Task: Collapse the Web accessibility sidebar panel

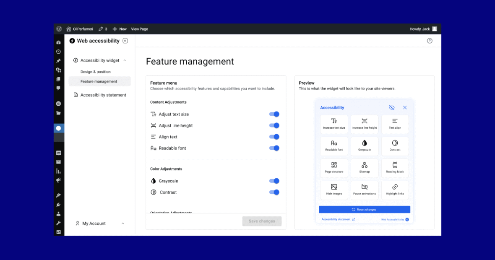Action: click(125, 41)
